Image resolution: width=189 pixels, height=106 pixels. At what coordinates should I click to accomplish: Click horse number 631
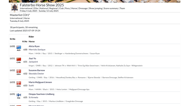pyautogui.click(x=25, y=62)
